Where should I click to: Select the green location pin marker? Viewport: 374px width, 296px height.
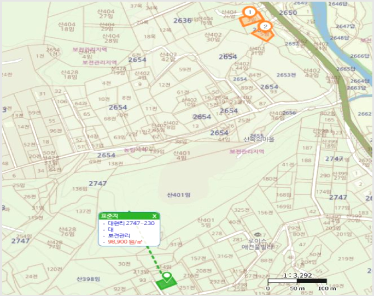coord(167,277)
